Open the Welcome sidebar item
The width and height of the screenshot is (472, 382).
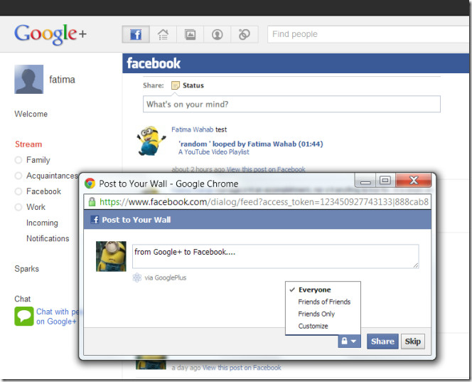pyautogui.click(x=31, y=114)
